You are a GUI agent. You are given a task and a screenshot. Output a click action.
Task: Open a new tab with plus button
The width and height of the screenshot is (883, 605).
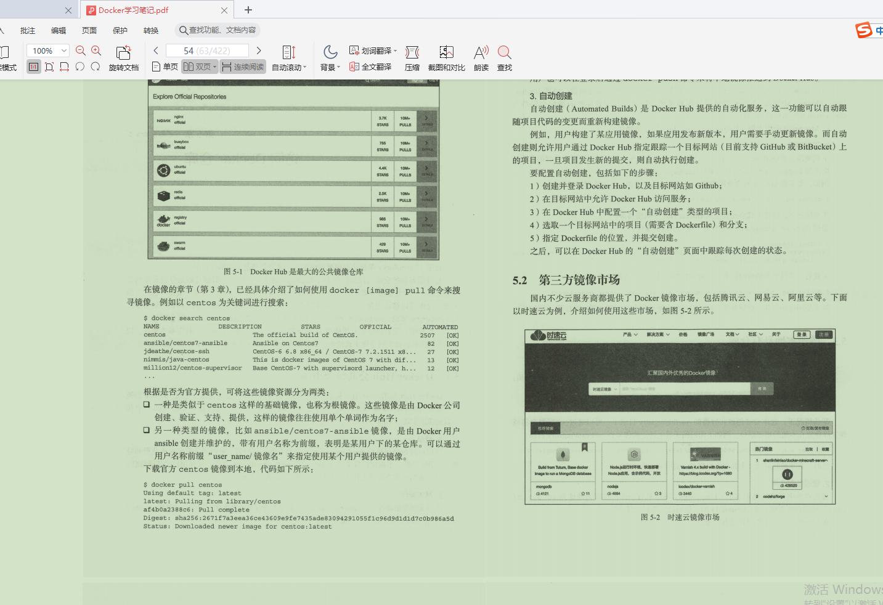(x=248, y=10)
